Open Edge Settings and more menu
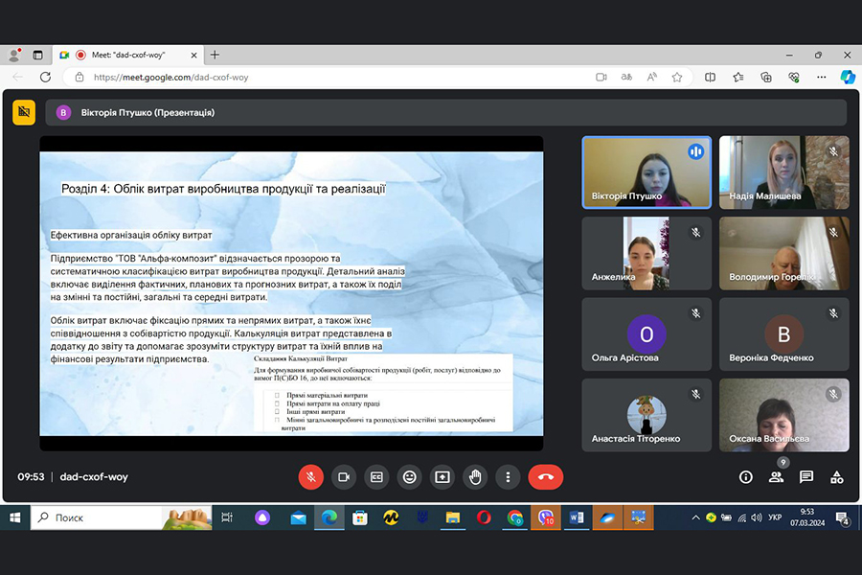This screenshot has width=862, height=575. (822, 77)
